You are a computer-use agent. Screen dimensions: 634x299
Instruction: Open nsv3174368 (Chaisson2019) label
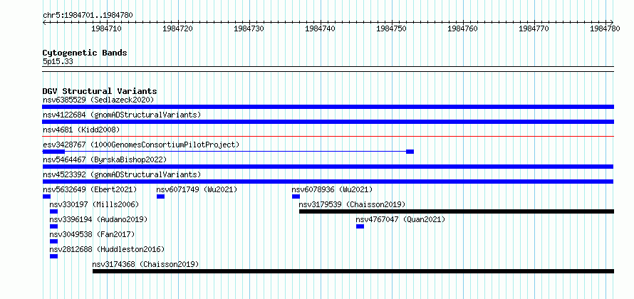pos(145,264)
